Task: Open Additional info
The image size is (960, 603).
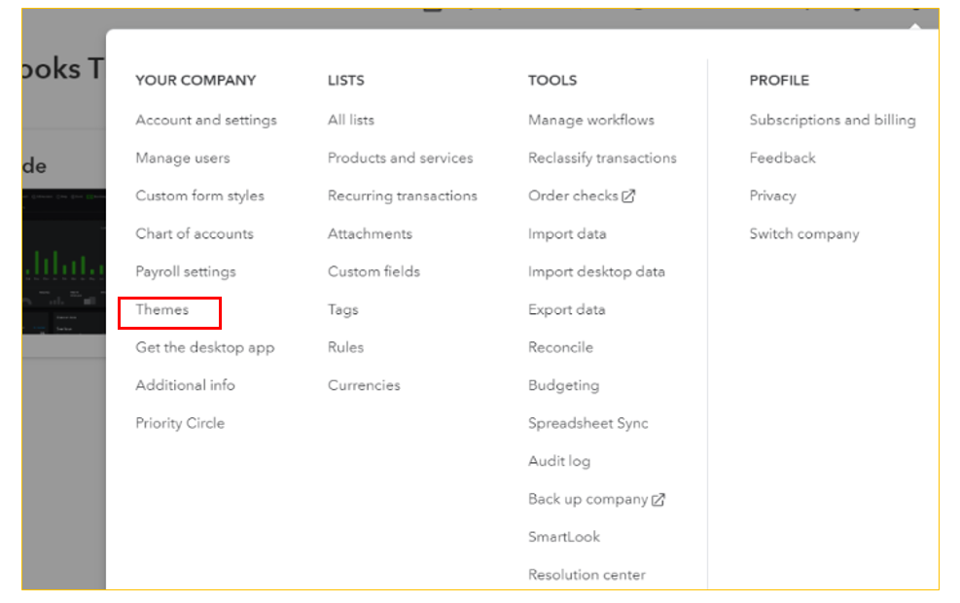Action: (185, 385)
